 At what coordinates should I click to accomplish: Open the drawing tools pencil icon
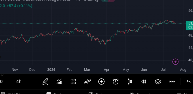point(45,82)
